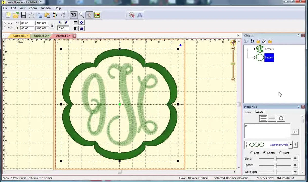This screenshot has height=182, width=308.
Task: Click the crossed-box hide icon in Objects panel
Action: click(264, 41)
